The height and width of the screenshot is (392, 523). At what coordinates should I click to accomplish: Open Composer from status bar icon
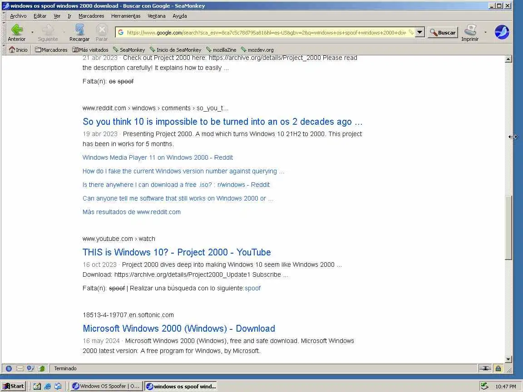[30, 368]
